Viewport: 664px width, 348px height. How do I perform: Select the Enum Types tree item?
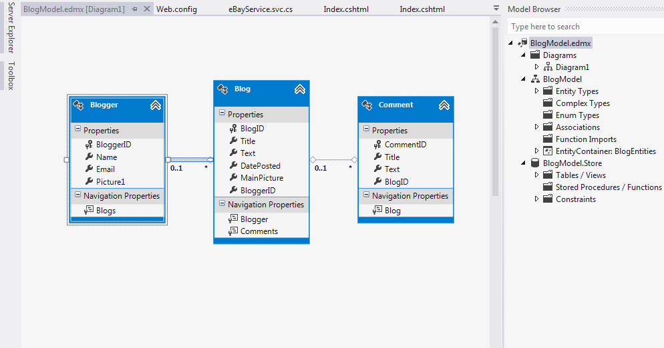[577, 115]
